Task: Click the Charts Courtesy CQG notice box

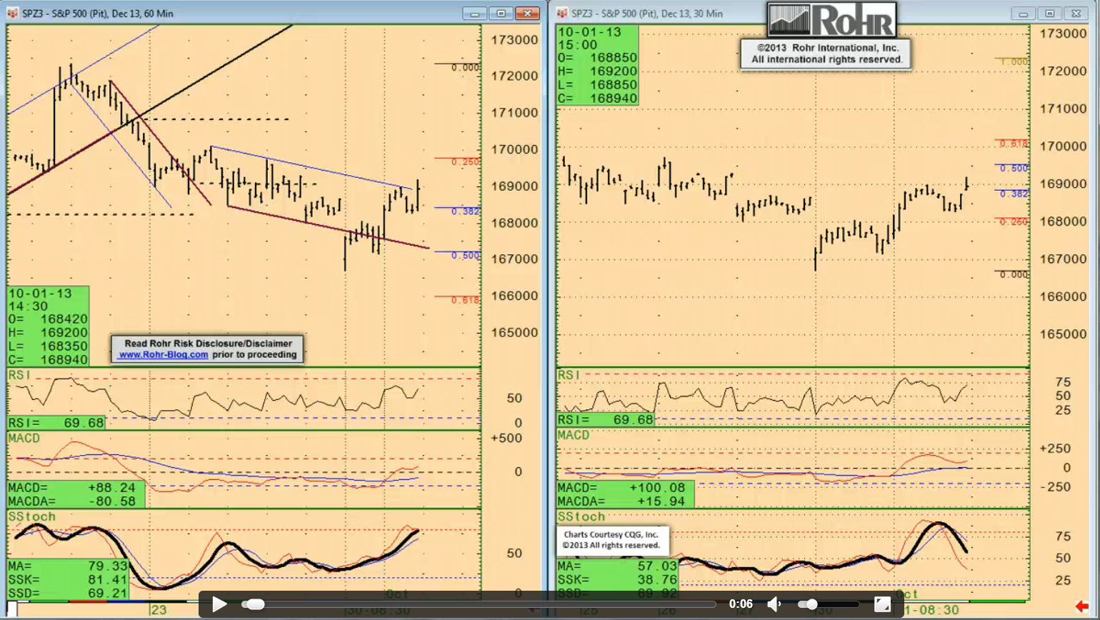Action: coord(611,539)
